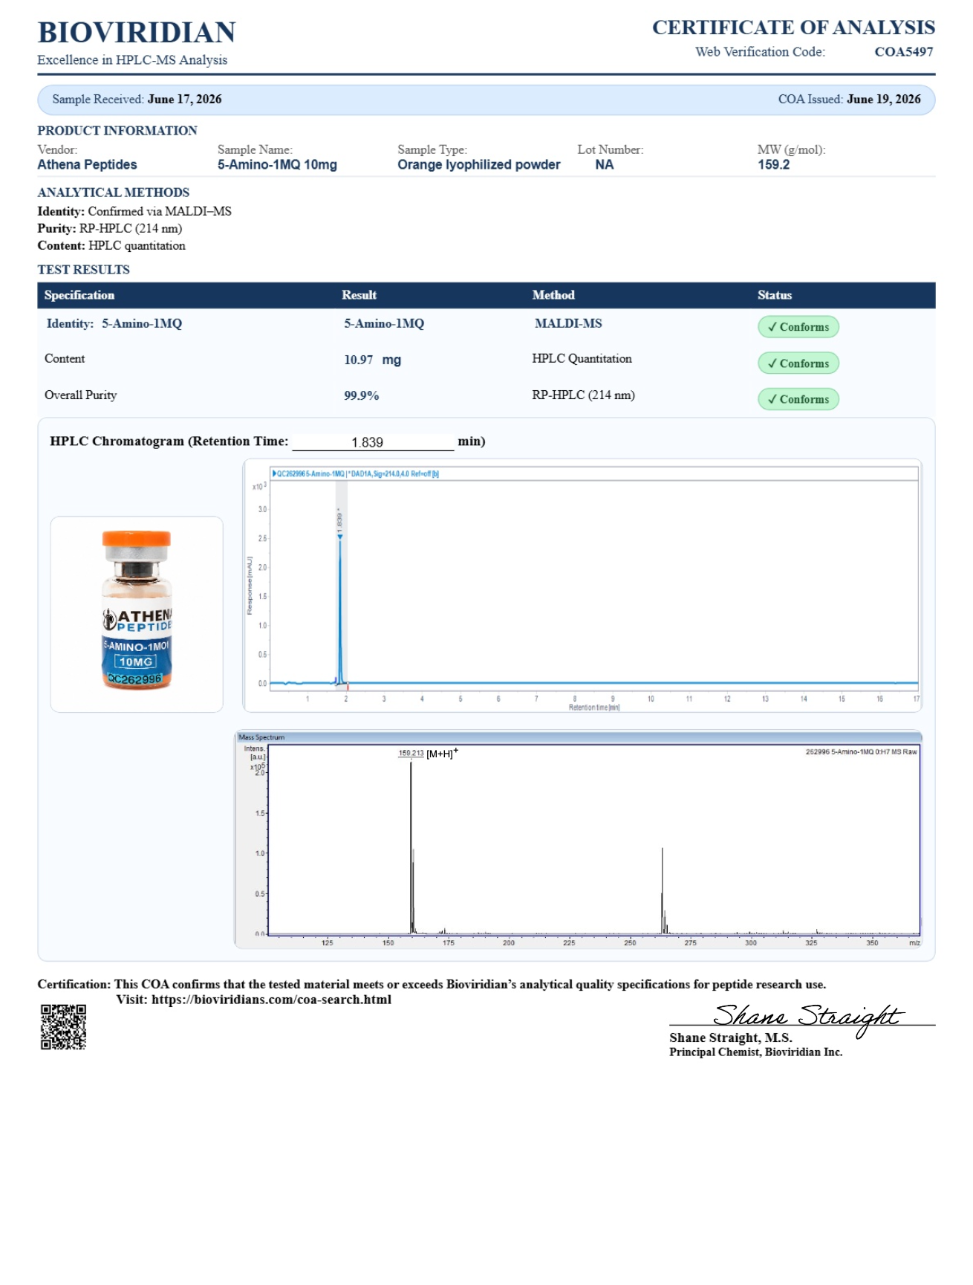Click the Status column header
The width and height of the screenshot is (973, 1285).
pos(775,295)
